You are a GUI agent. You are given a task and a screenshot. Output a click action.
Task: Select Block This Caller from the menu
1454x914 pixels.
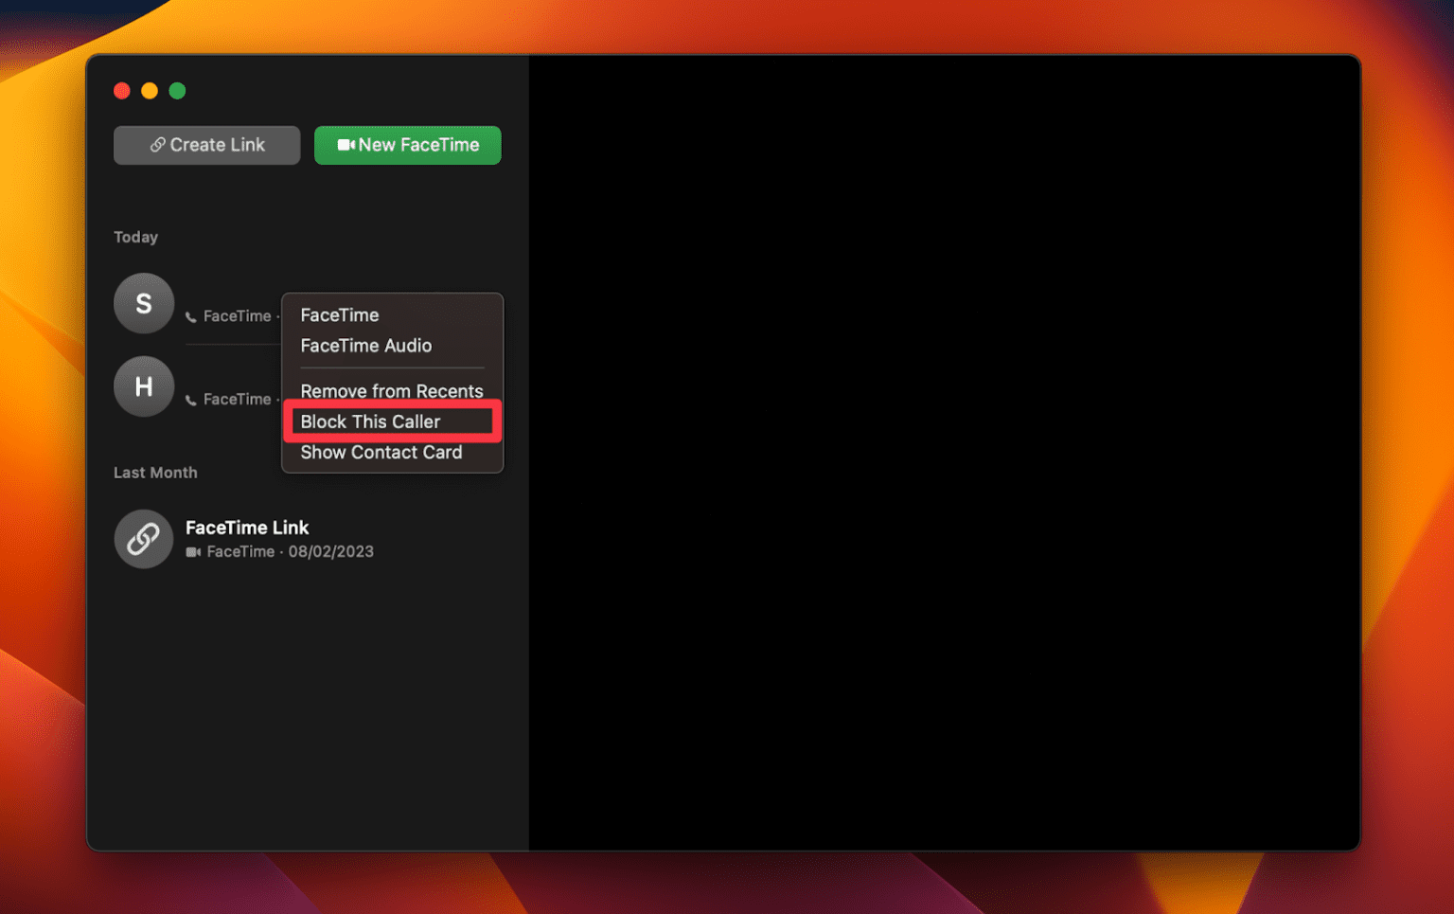pyautogui.click(x=370, y=421)
